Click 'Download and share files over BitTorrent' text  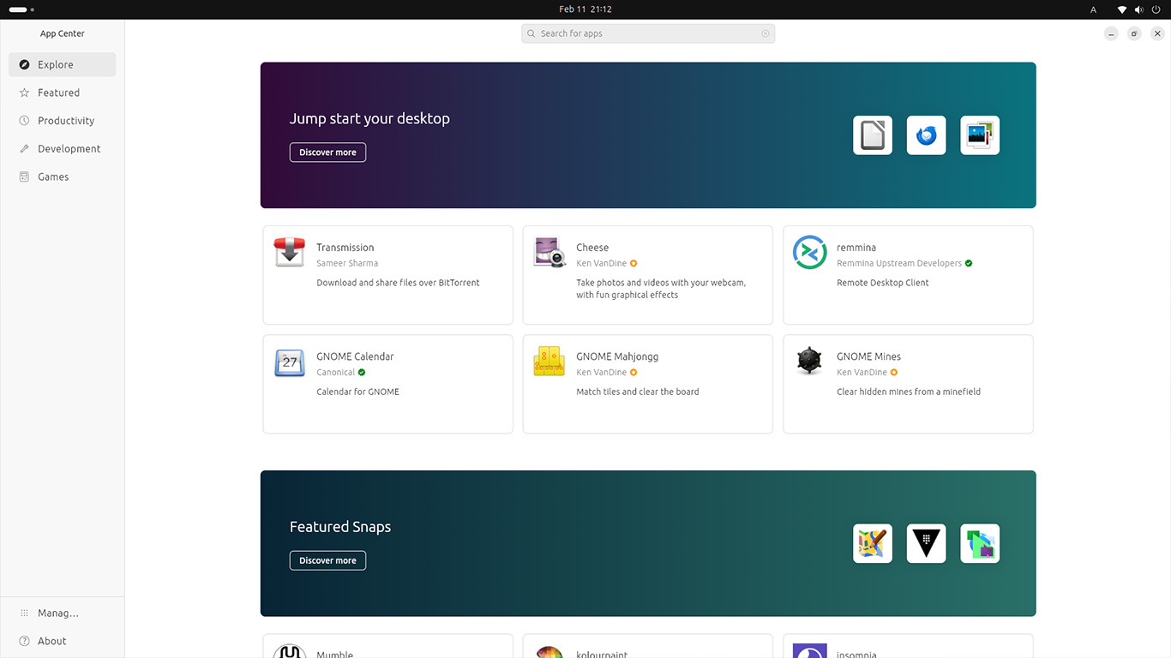[x=398, y=283]
